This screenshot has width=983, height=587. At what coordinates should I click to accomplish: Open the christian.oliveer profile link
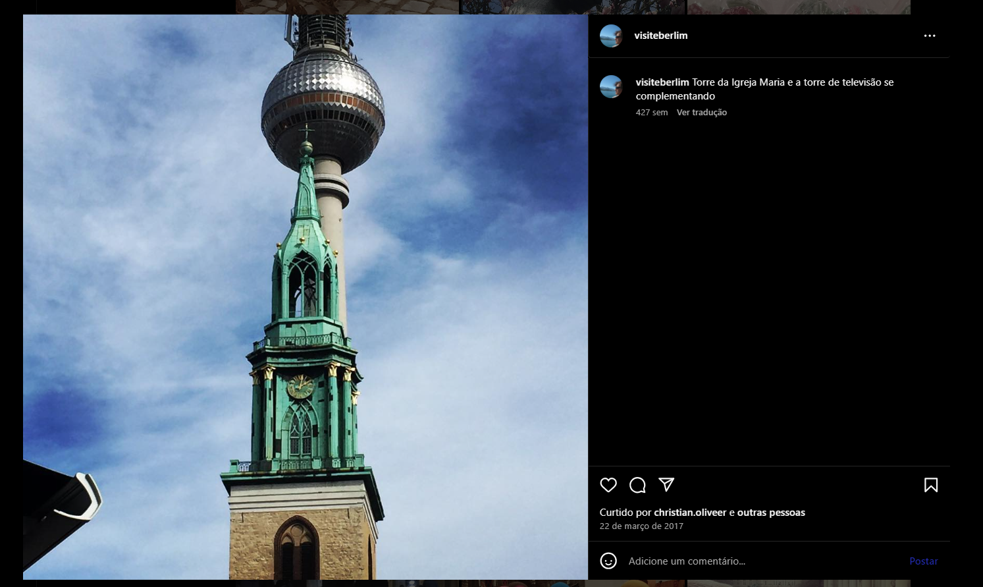[690, 513]
